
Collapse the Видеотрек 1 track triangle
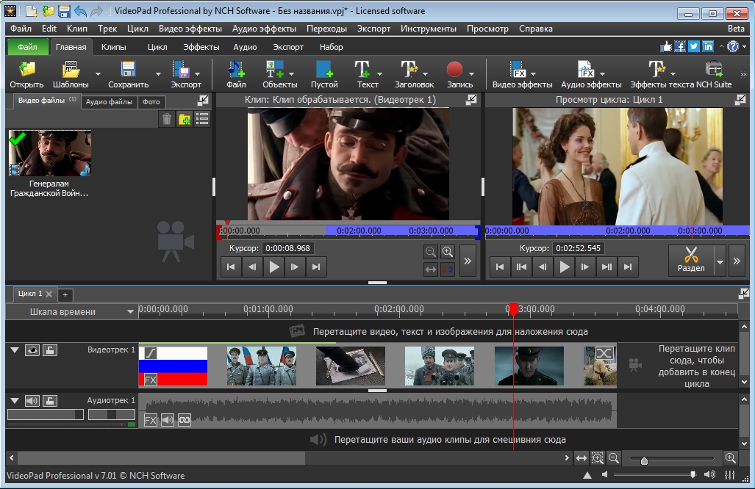point(14,350)
